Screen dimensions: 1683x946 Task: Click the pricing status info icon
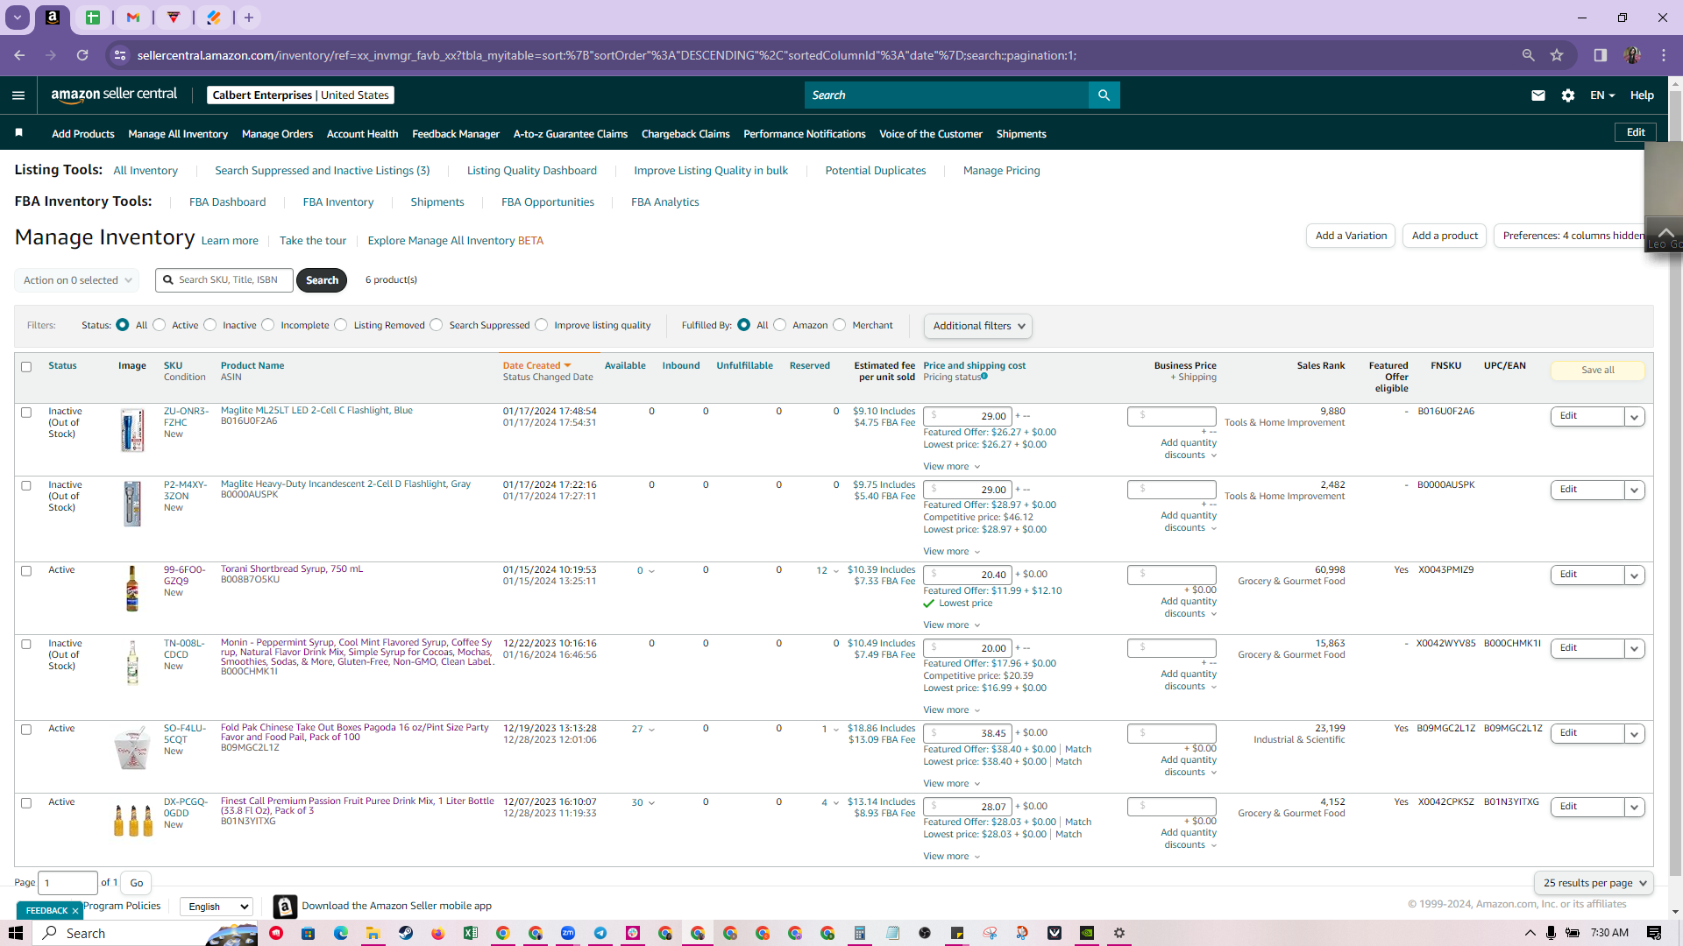[x=984, y=377]
